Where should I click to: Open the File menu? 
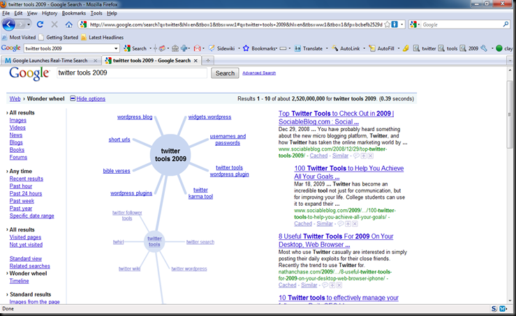[6, 13]
